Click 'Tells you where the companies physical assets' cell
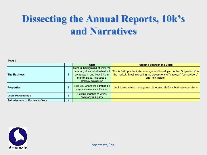 [x=92, y=87]
